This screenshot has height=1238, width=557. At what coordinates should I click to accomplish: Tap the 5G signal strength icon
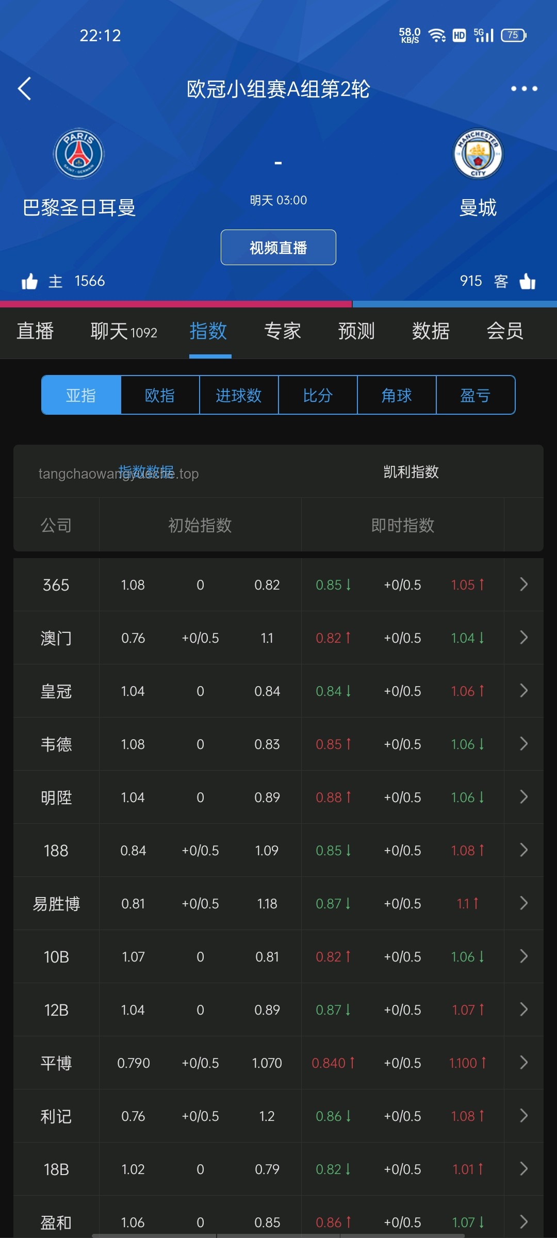pos(484,35)
